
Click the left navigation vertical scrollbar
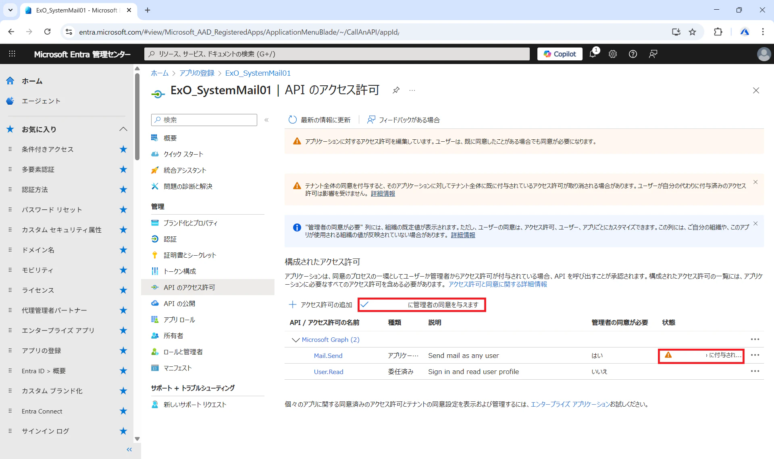point(137,117)
